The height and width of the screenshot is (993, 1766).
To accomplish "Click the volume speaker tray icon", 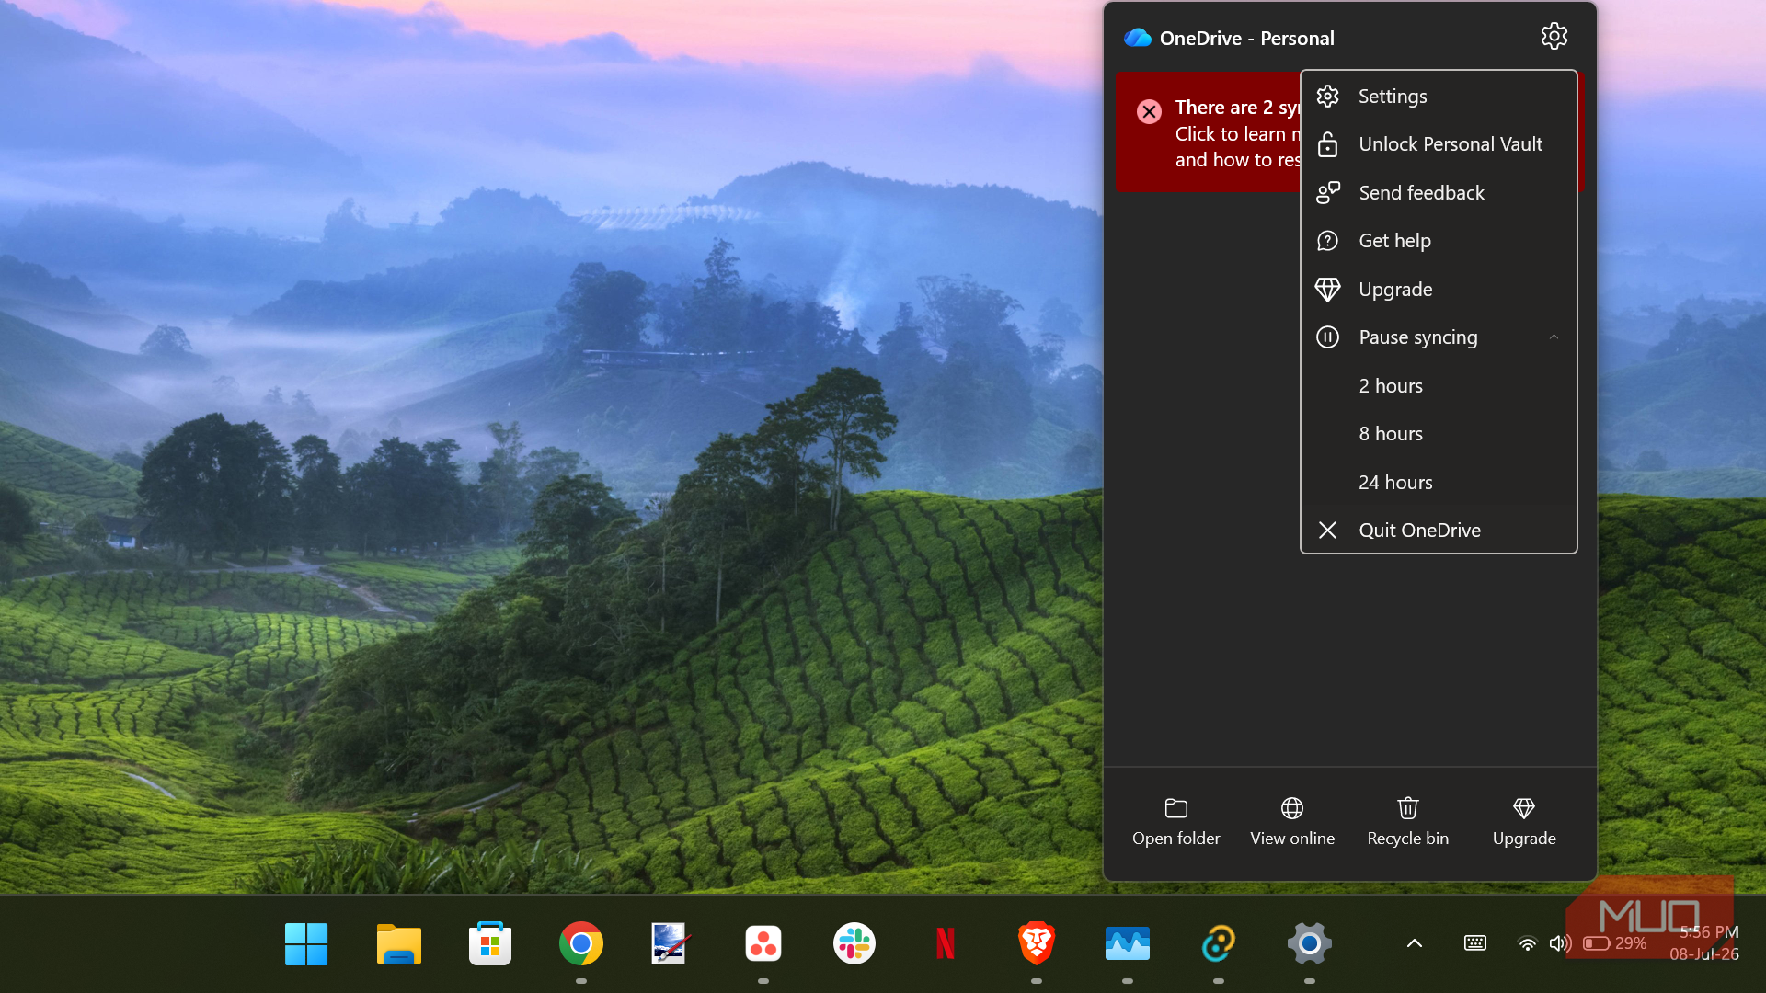I will pyautogui.click(x=1560, y=943).
